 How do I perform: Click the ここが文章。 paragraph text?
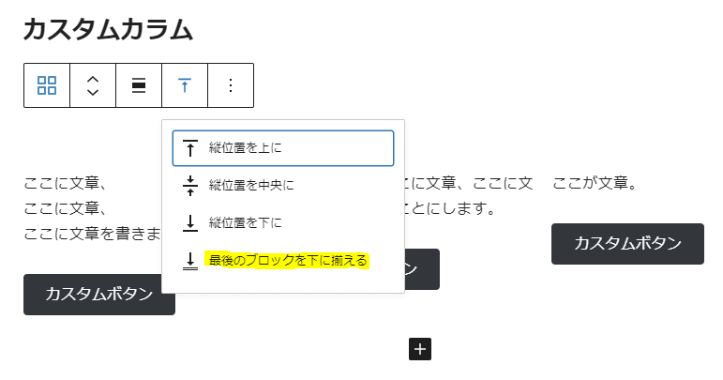pyautogui.click(x=595, y=183)
